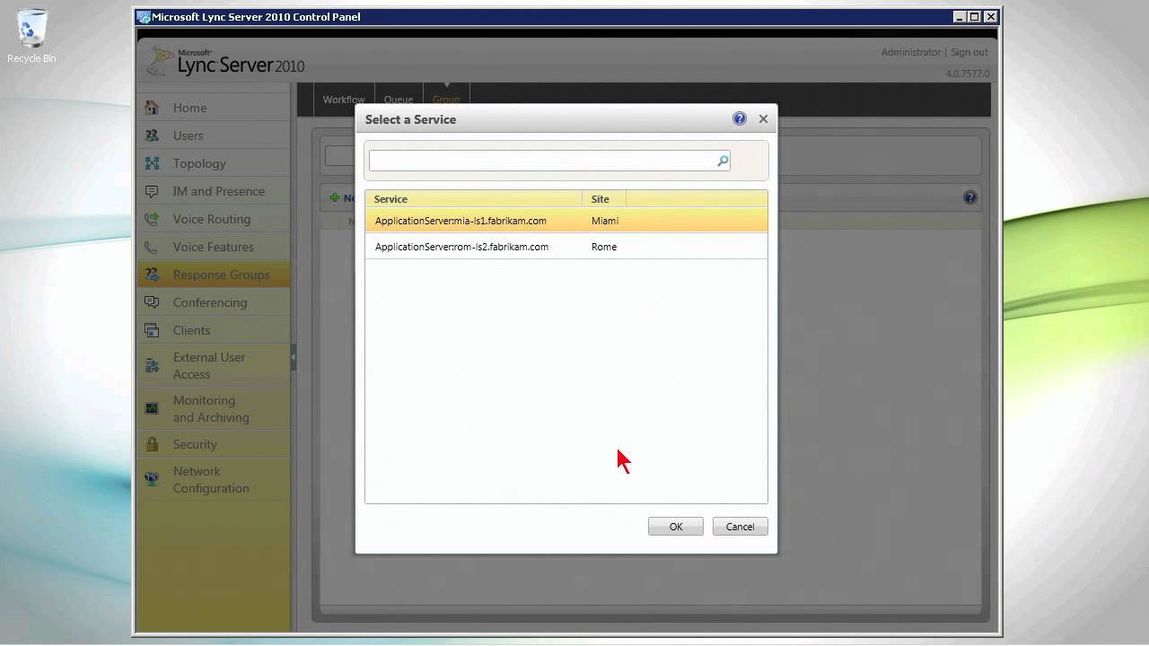Maximize the Lync Control Panel window

[975, 16]
